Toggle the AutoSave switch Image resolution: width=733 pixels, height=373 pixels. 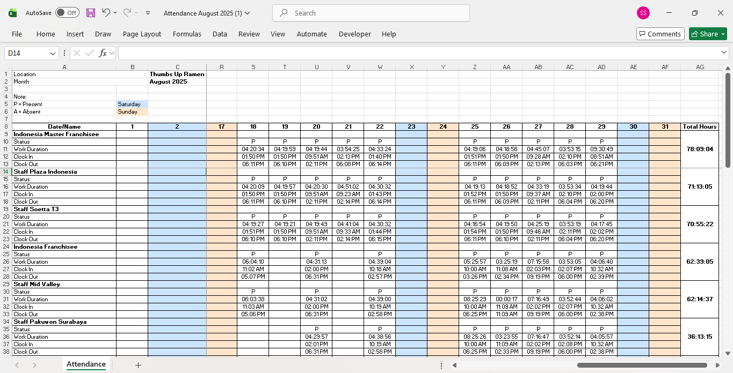[x=67, y=13]
